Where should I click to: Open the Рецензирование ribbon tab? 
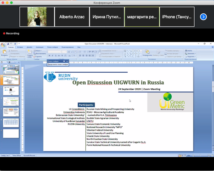click(x=68, y=47)
